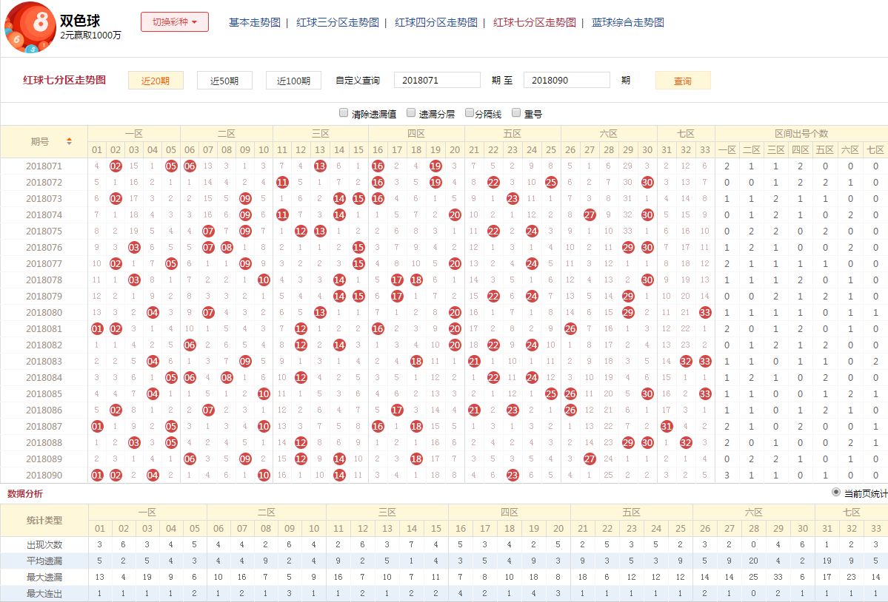This screenshot has width=888, height=602.
Task: Enable the 遗漏分层 checkbox
Action: (411, 112)
